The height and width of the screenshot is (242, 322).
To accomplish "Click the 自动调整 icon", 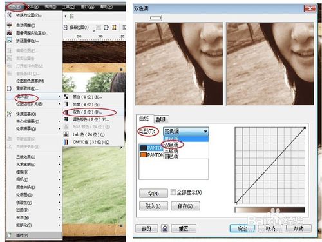I will tap(10, 25).
